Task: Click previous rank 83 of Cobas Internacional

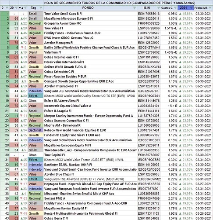Action: pos(16,57)
